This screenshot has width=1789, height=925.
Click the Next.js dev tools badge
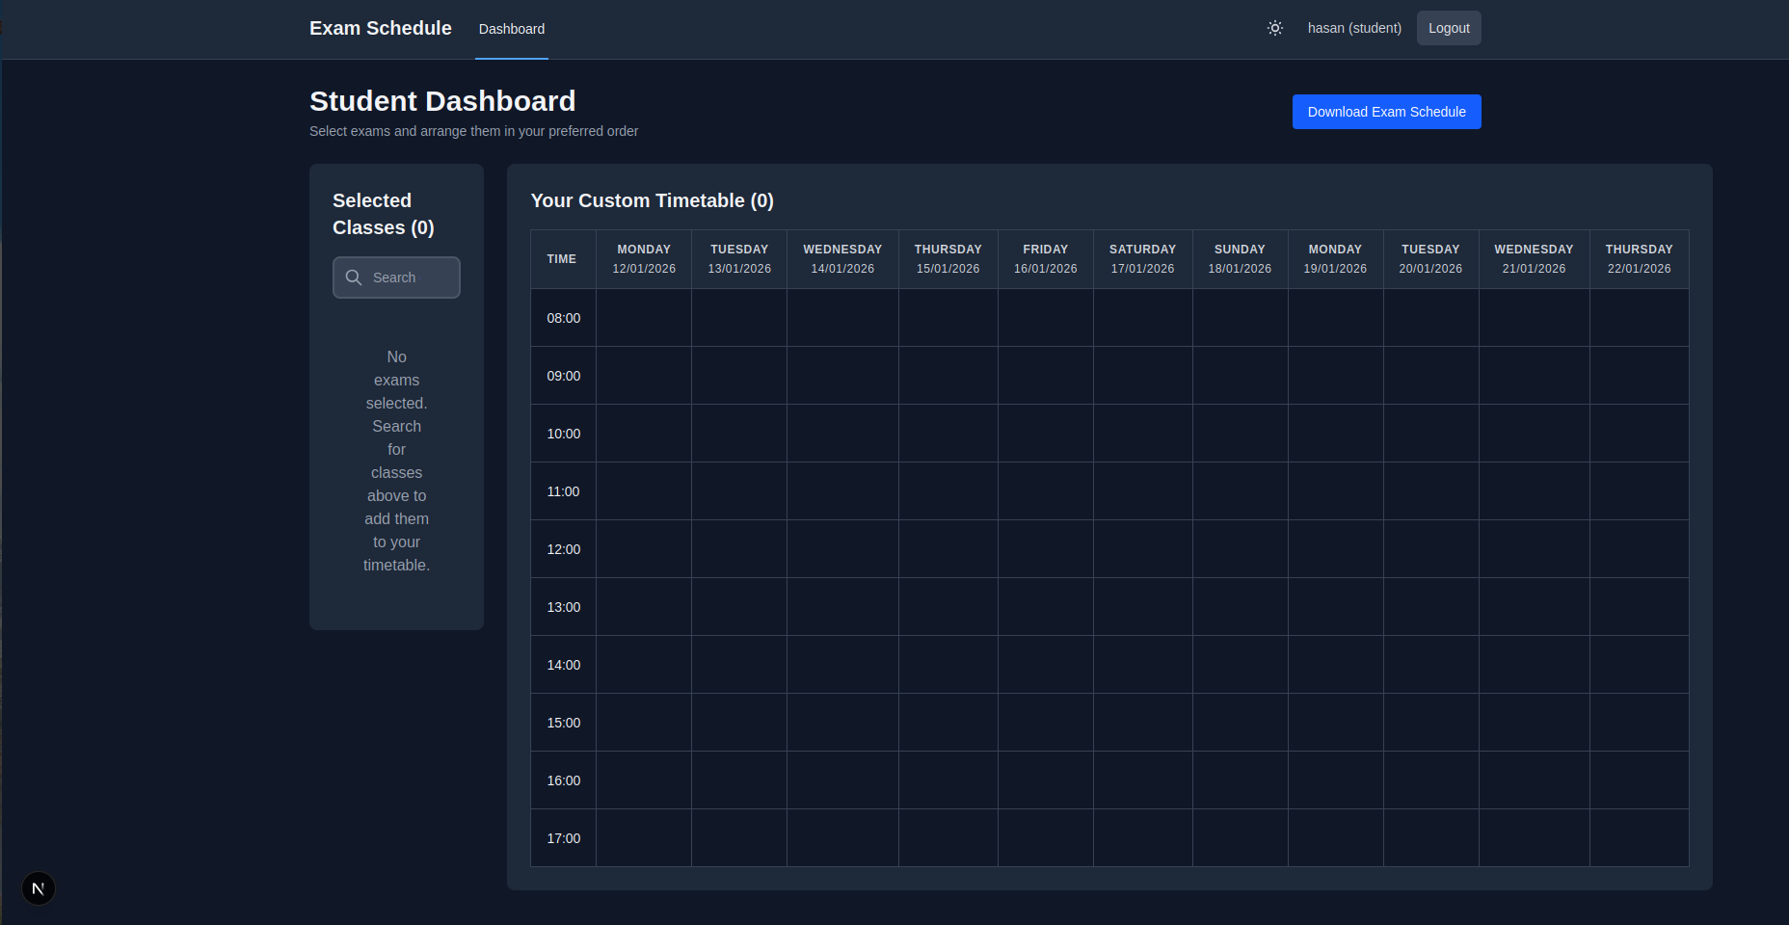coord(39,888)
